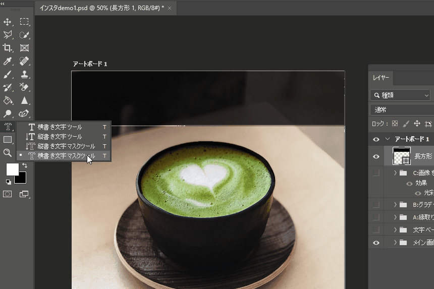Viewport: 434px width, 289px height.
Task: Select the Spot Healing Brush tool
Action: pos(24,61)
